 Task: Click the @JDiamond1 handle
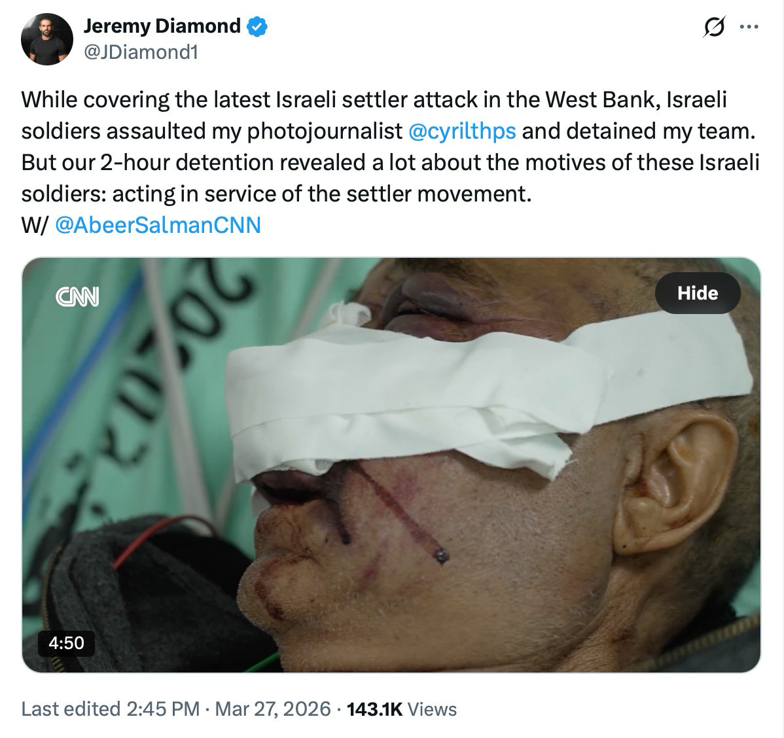point(140,52)
